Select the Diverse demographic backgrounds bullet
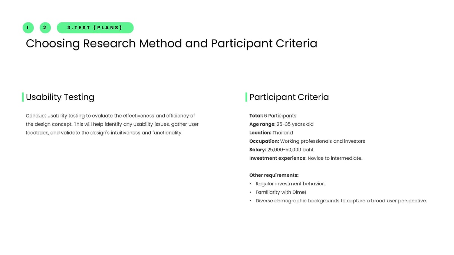454x255 pixels. click(341, 201)
